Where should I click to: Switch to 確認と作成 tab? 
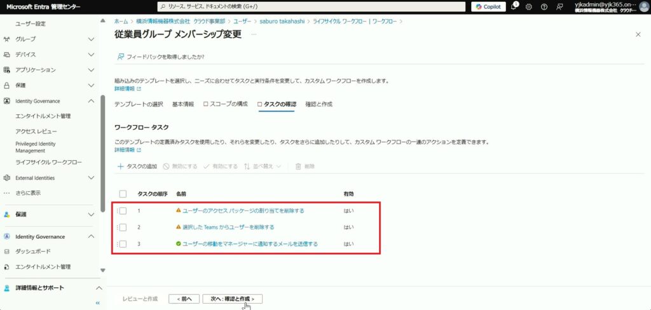click(x=319, y=104)
